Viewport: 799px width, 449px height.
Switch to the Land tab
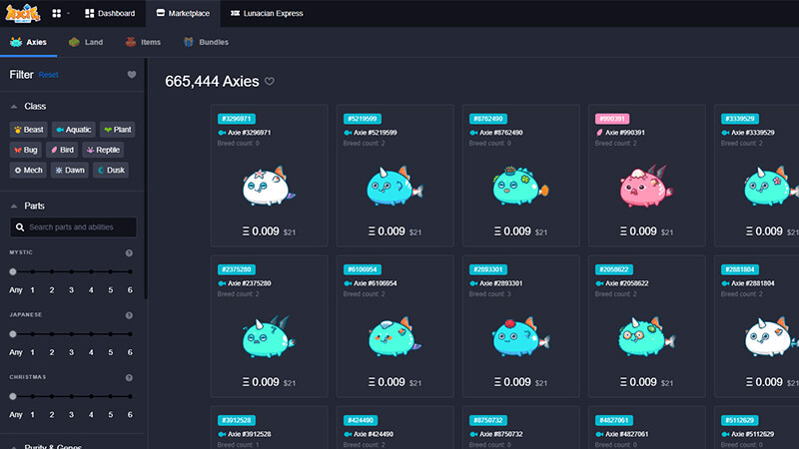86,42
